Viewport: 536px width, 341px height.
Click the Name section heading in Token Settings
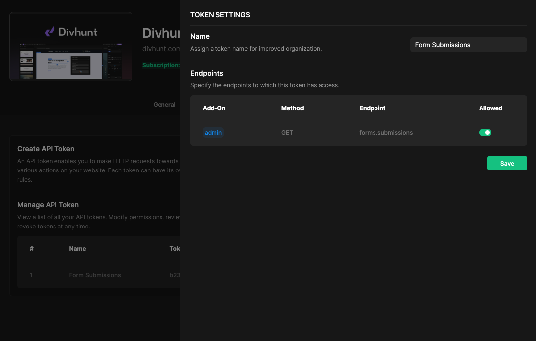point(200,36)
